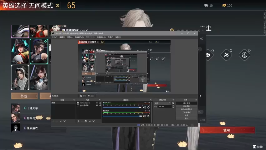Add a new scene with the plus icon
The width and height of the screenshot is (266, 150).
coord(53,121)
